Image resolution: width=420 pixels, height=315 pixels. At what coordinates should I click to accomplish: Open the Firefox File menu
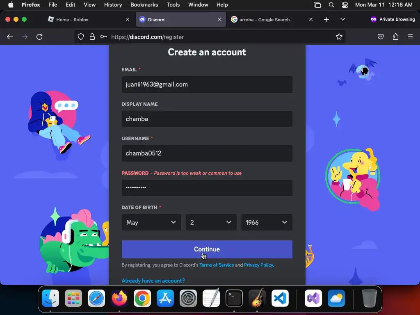pos(52,5)
